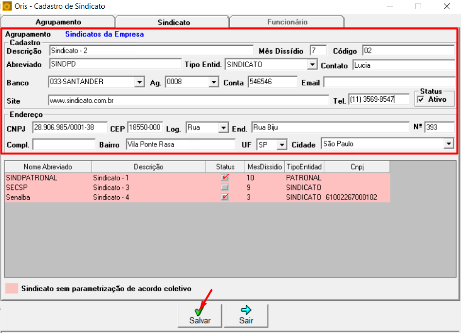Click the MesDissidio column header

[x=265, y=166]
